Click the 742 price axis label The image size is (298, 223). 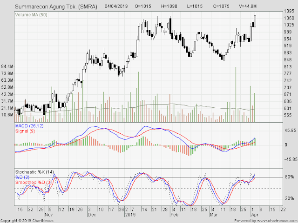(x=288, y=80)
